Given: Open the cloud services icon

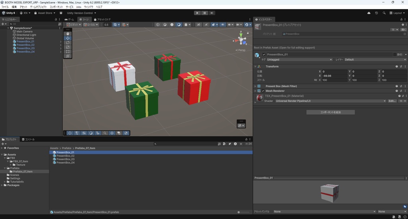Looking at the screenshot, I should (x=369, y=13).
